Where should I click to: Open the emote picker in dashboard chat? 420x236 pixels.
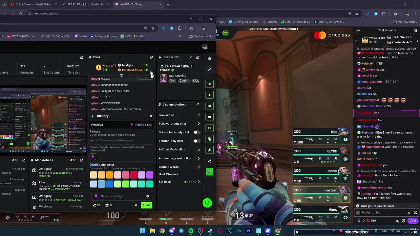coord(148,196)
